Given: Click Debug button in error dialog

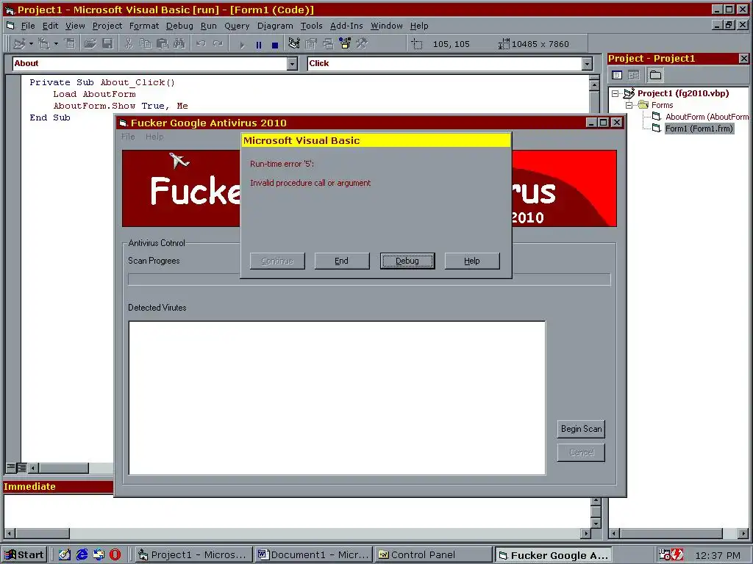Looking at the screenshot, I should tap(407, 261).
